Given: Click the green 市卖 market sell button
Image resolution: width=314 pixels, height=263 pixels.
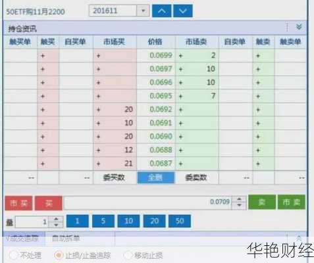Looking at the screenshot, I should coord(292,202).
